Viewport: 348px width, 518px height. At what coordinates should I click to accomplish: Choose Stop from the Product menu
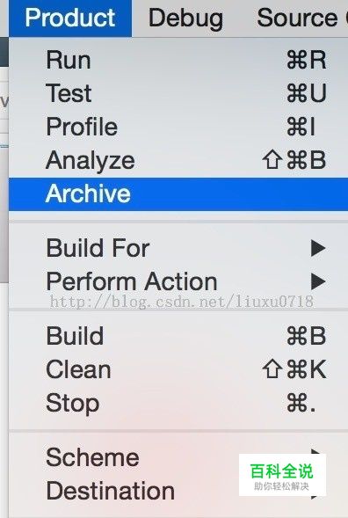[178, 403]
